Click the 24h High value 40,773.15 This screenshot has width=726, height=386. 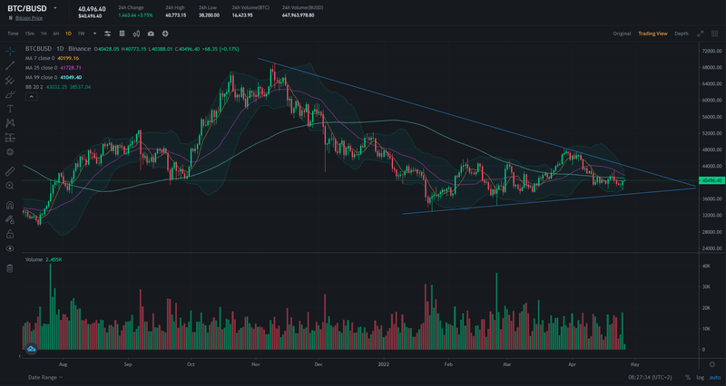(175, 15)
